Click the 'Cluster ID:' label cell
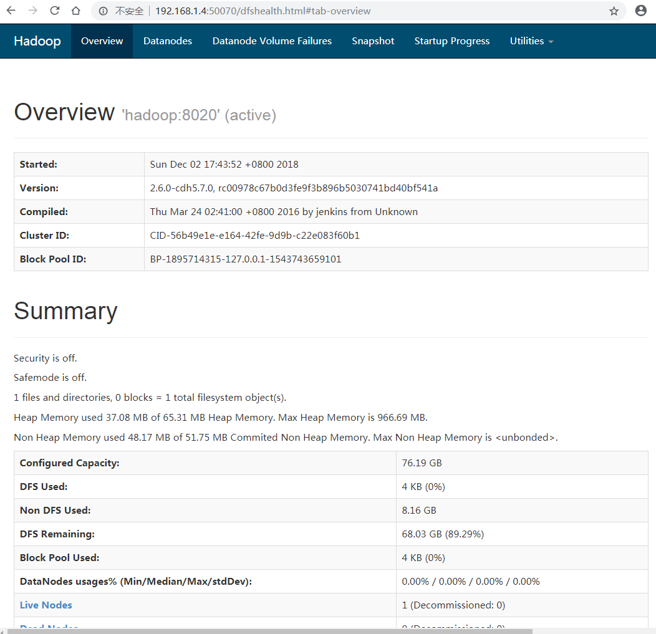The image size is (656, 634). (x=79, y=236)
